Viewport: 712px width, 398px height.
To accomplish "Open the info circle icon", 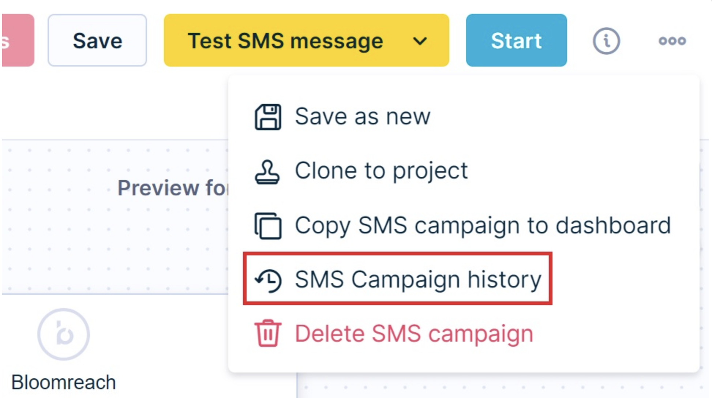I will click(606, 41).
